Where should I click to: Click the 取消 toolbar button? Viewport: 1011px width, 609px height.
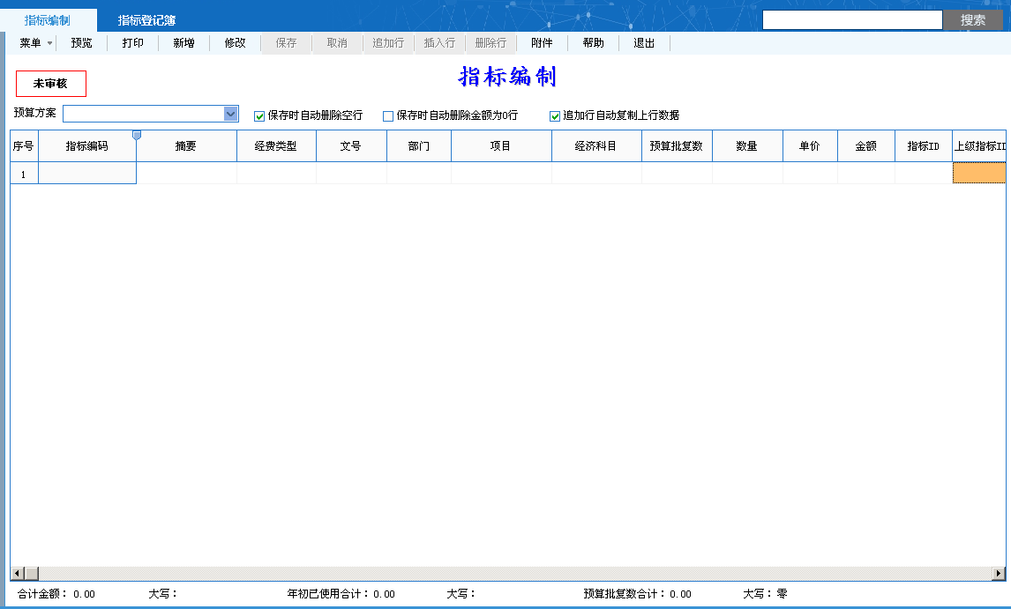[x=337, y=43]
